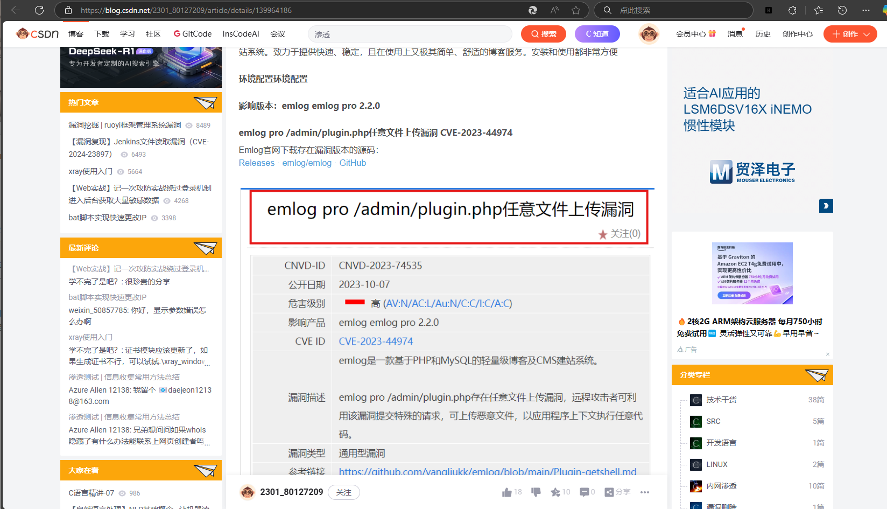The width and height of the screenshot is (887, 509).
Task: Favorite the article with the star icon
Action: tap(555, 492)
